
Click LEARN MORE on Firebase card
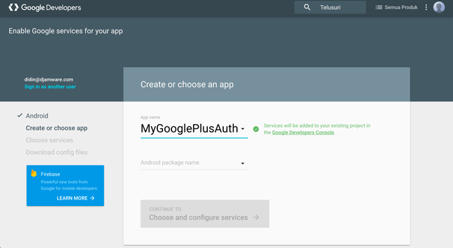pos(76,198)
